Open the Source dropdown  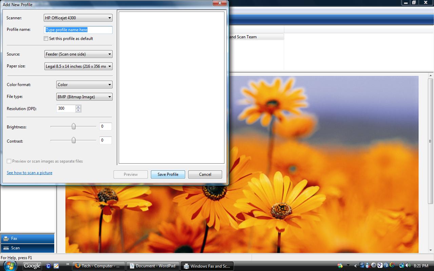click(x=78, y=54)
